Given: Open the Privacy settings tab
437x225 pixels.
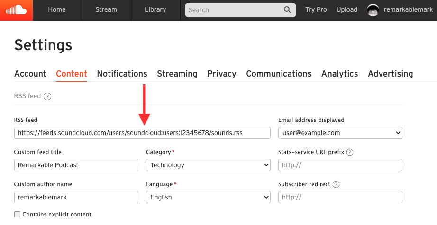Looking at the screenshot, I should click(221, 74).
